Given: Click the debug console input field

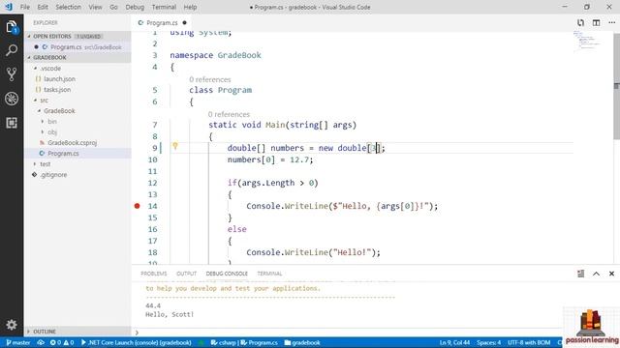Looking at the screenshot, I should click(x=348, y=333).
